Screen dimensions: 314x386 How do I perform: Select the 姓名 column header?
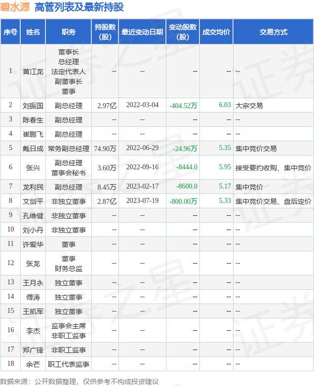pyautogui.click(x=33, y=32)
